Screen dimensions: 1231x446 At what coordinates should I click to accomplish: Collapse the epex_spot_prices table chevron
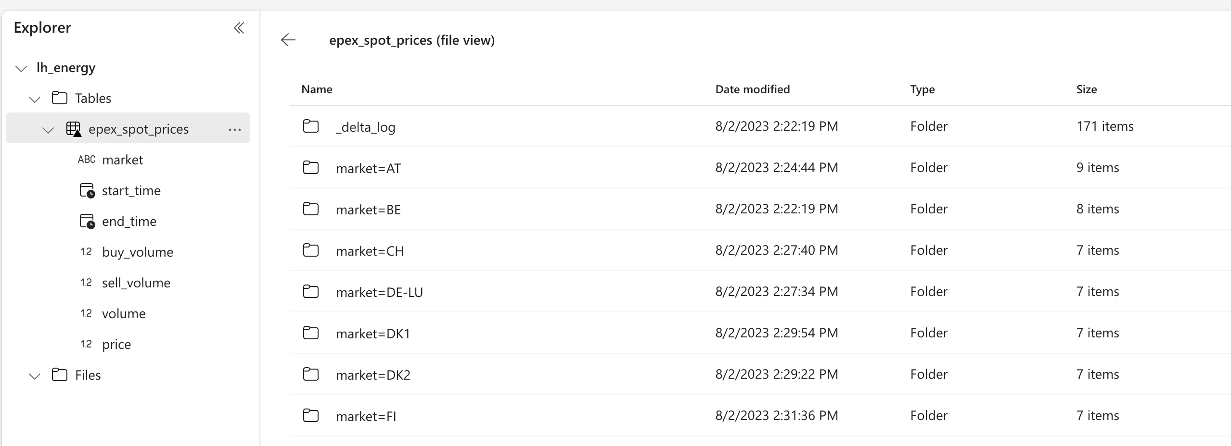point(48,130)
